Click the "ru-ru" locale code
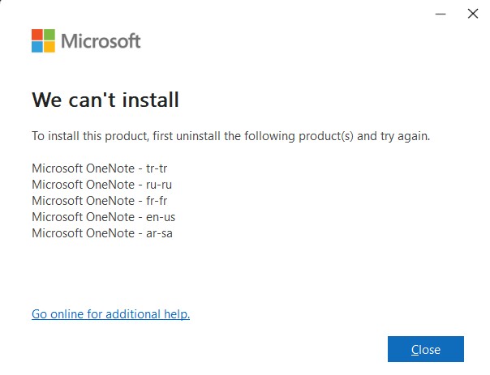Viewport: 490px width, 375px height. 159,185
